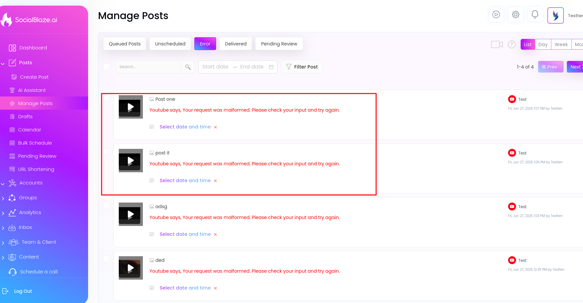This screenshot has width=583, height=303.
Task: Click Select date and time on ded
Action: pyautogui.click(x=185, y=288)
